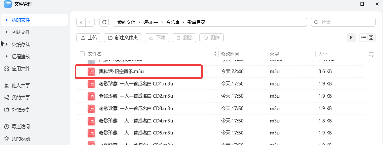The height and width of the screenshot is (145, 383).
Task: Open 他人共享 in the sidebar
Action: click(x=21, y=86)
